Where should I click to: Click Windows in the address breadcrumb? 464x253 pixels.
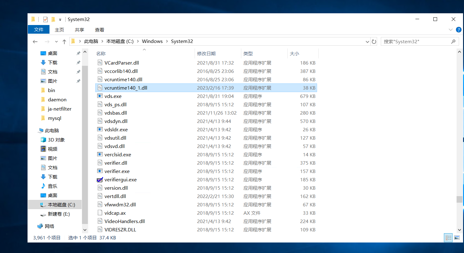click(152, 41)
